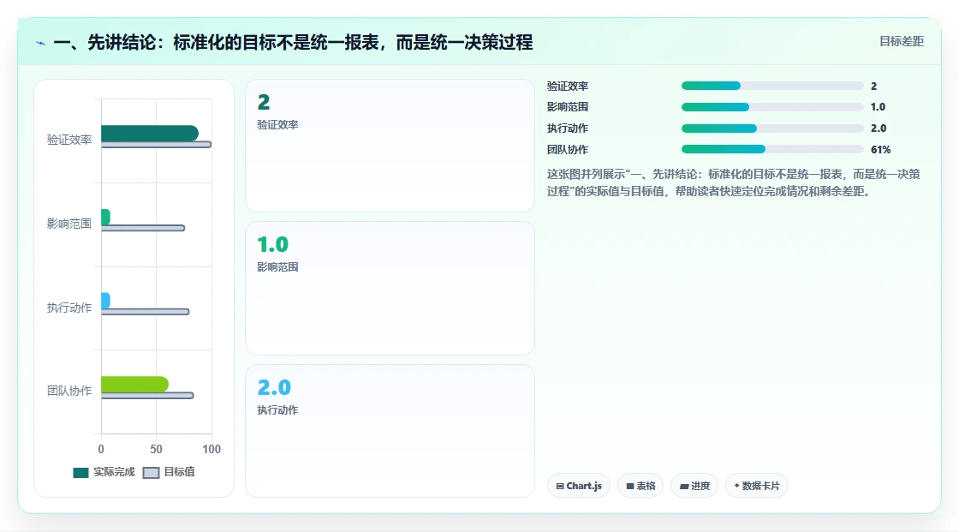959x532 pixels.
Task: Select the 表格 tag button
Action: (640, 486)
